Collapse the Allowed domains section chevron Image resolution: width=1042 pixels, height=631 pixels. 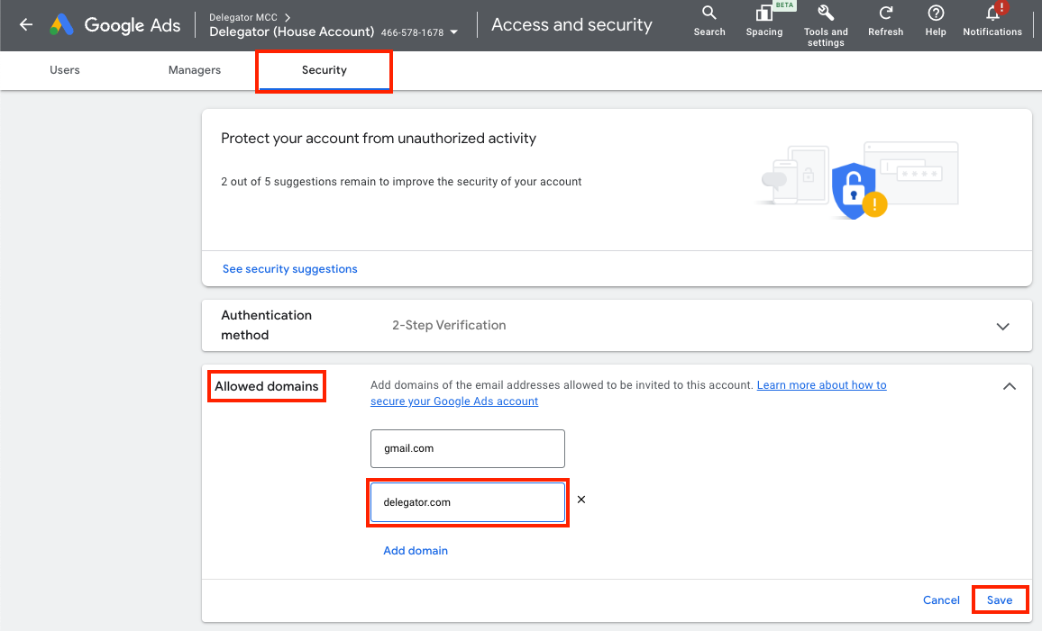1010,386
